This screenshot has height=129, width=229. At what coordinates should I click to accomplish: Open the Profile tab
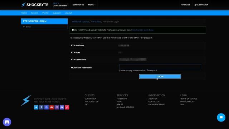pos(45,13)
